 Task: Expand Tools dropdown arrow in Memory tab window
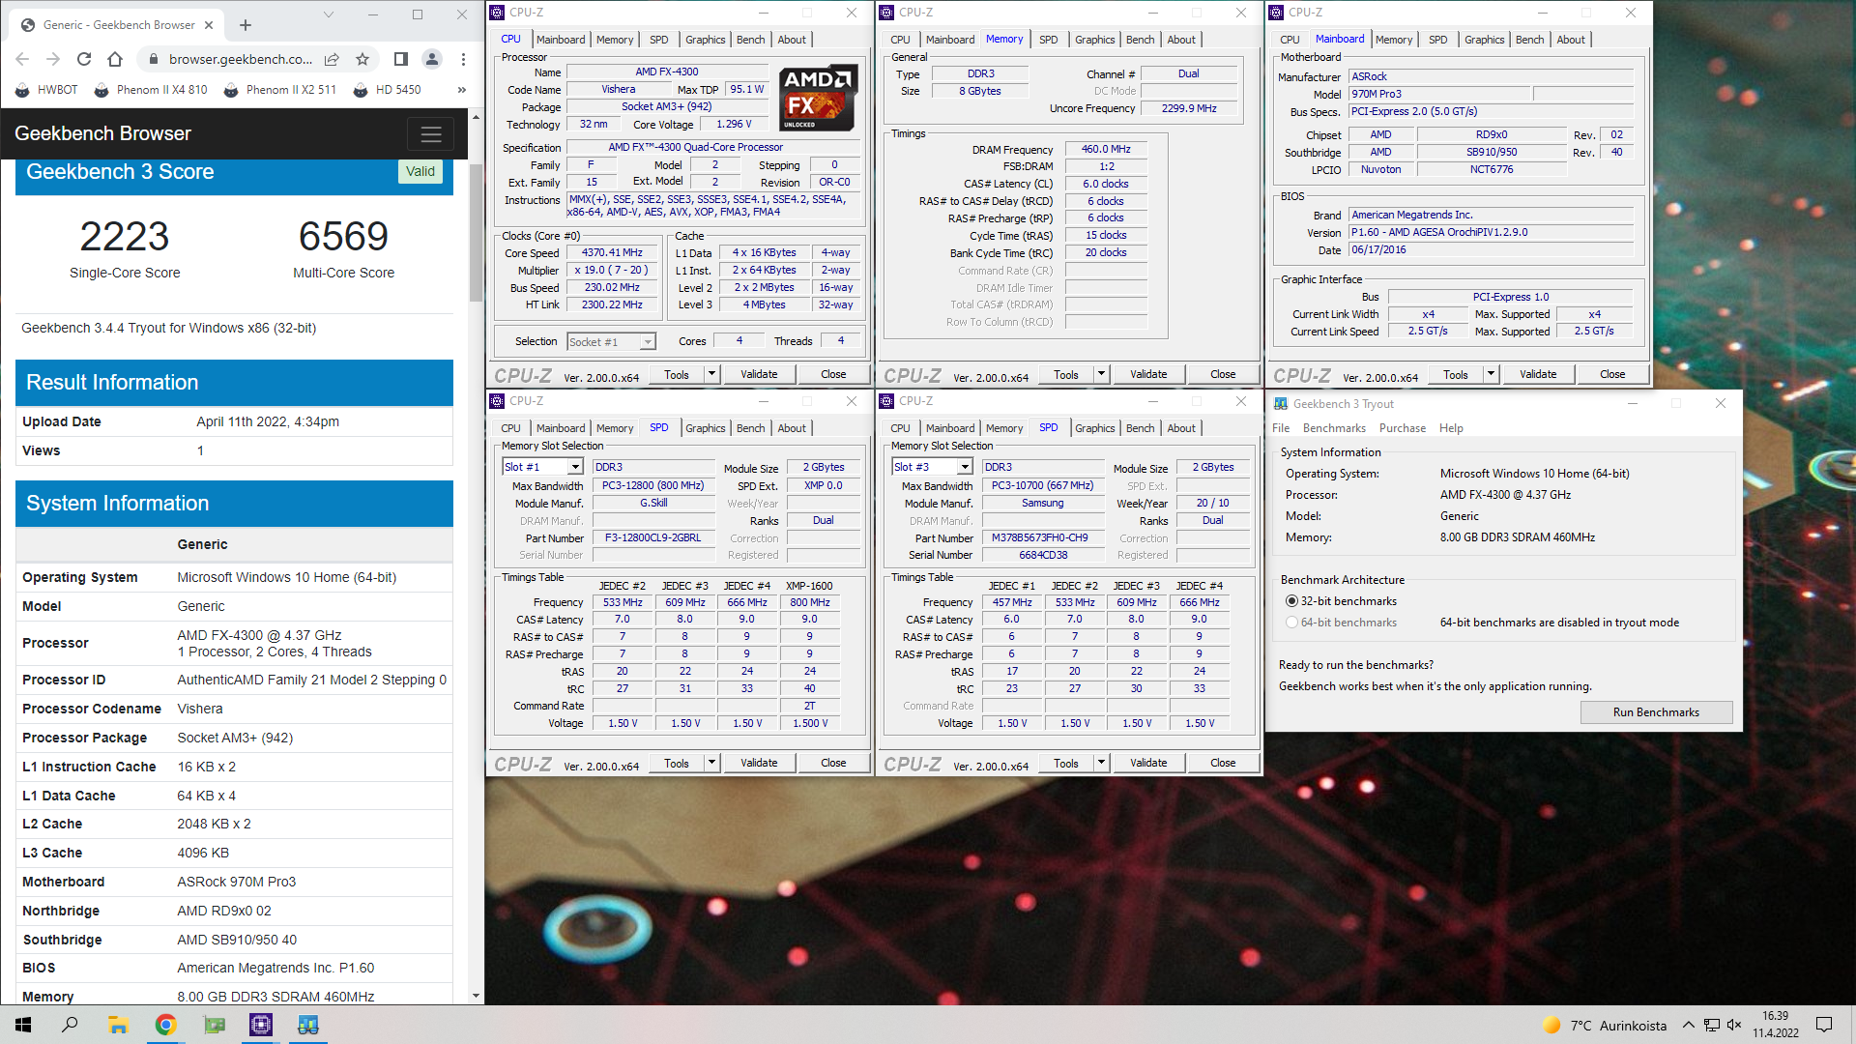coord(1101,374)
